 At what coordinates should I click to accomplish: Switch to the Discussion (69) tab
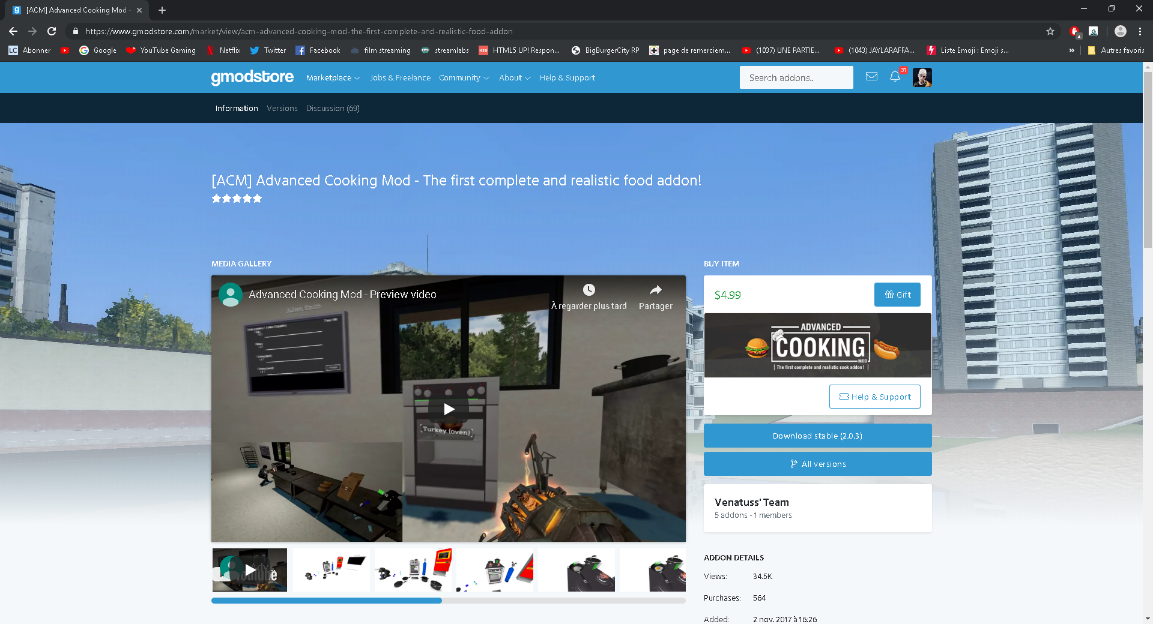click(333, 109)
